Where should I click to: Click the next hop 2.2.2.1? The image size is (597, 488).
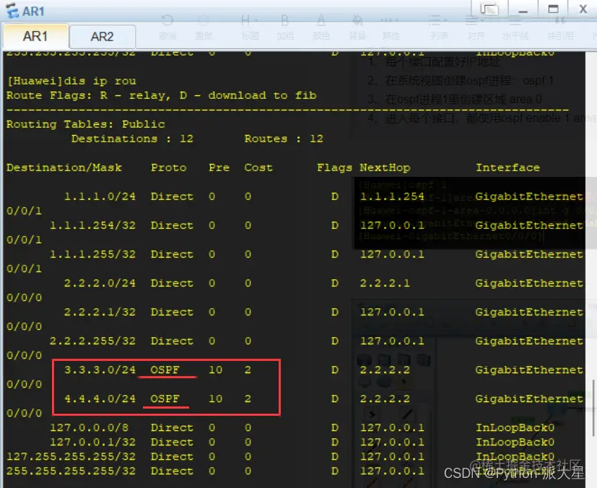pyautogui.click(x=385, y=284)
